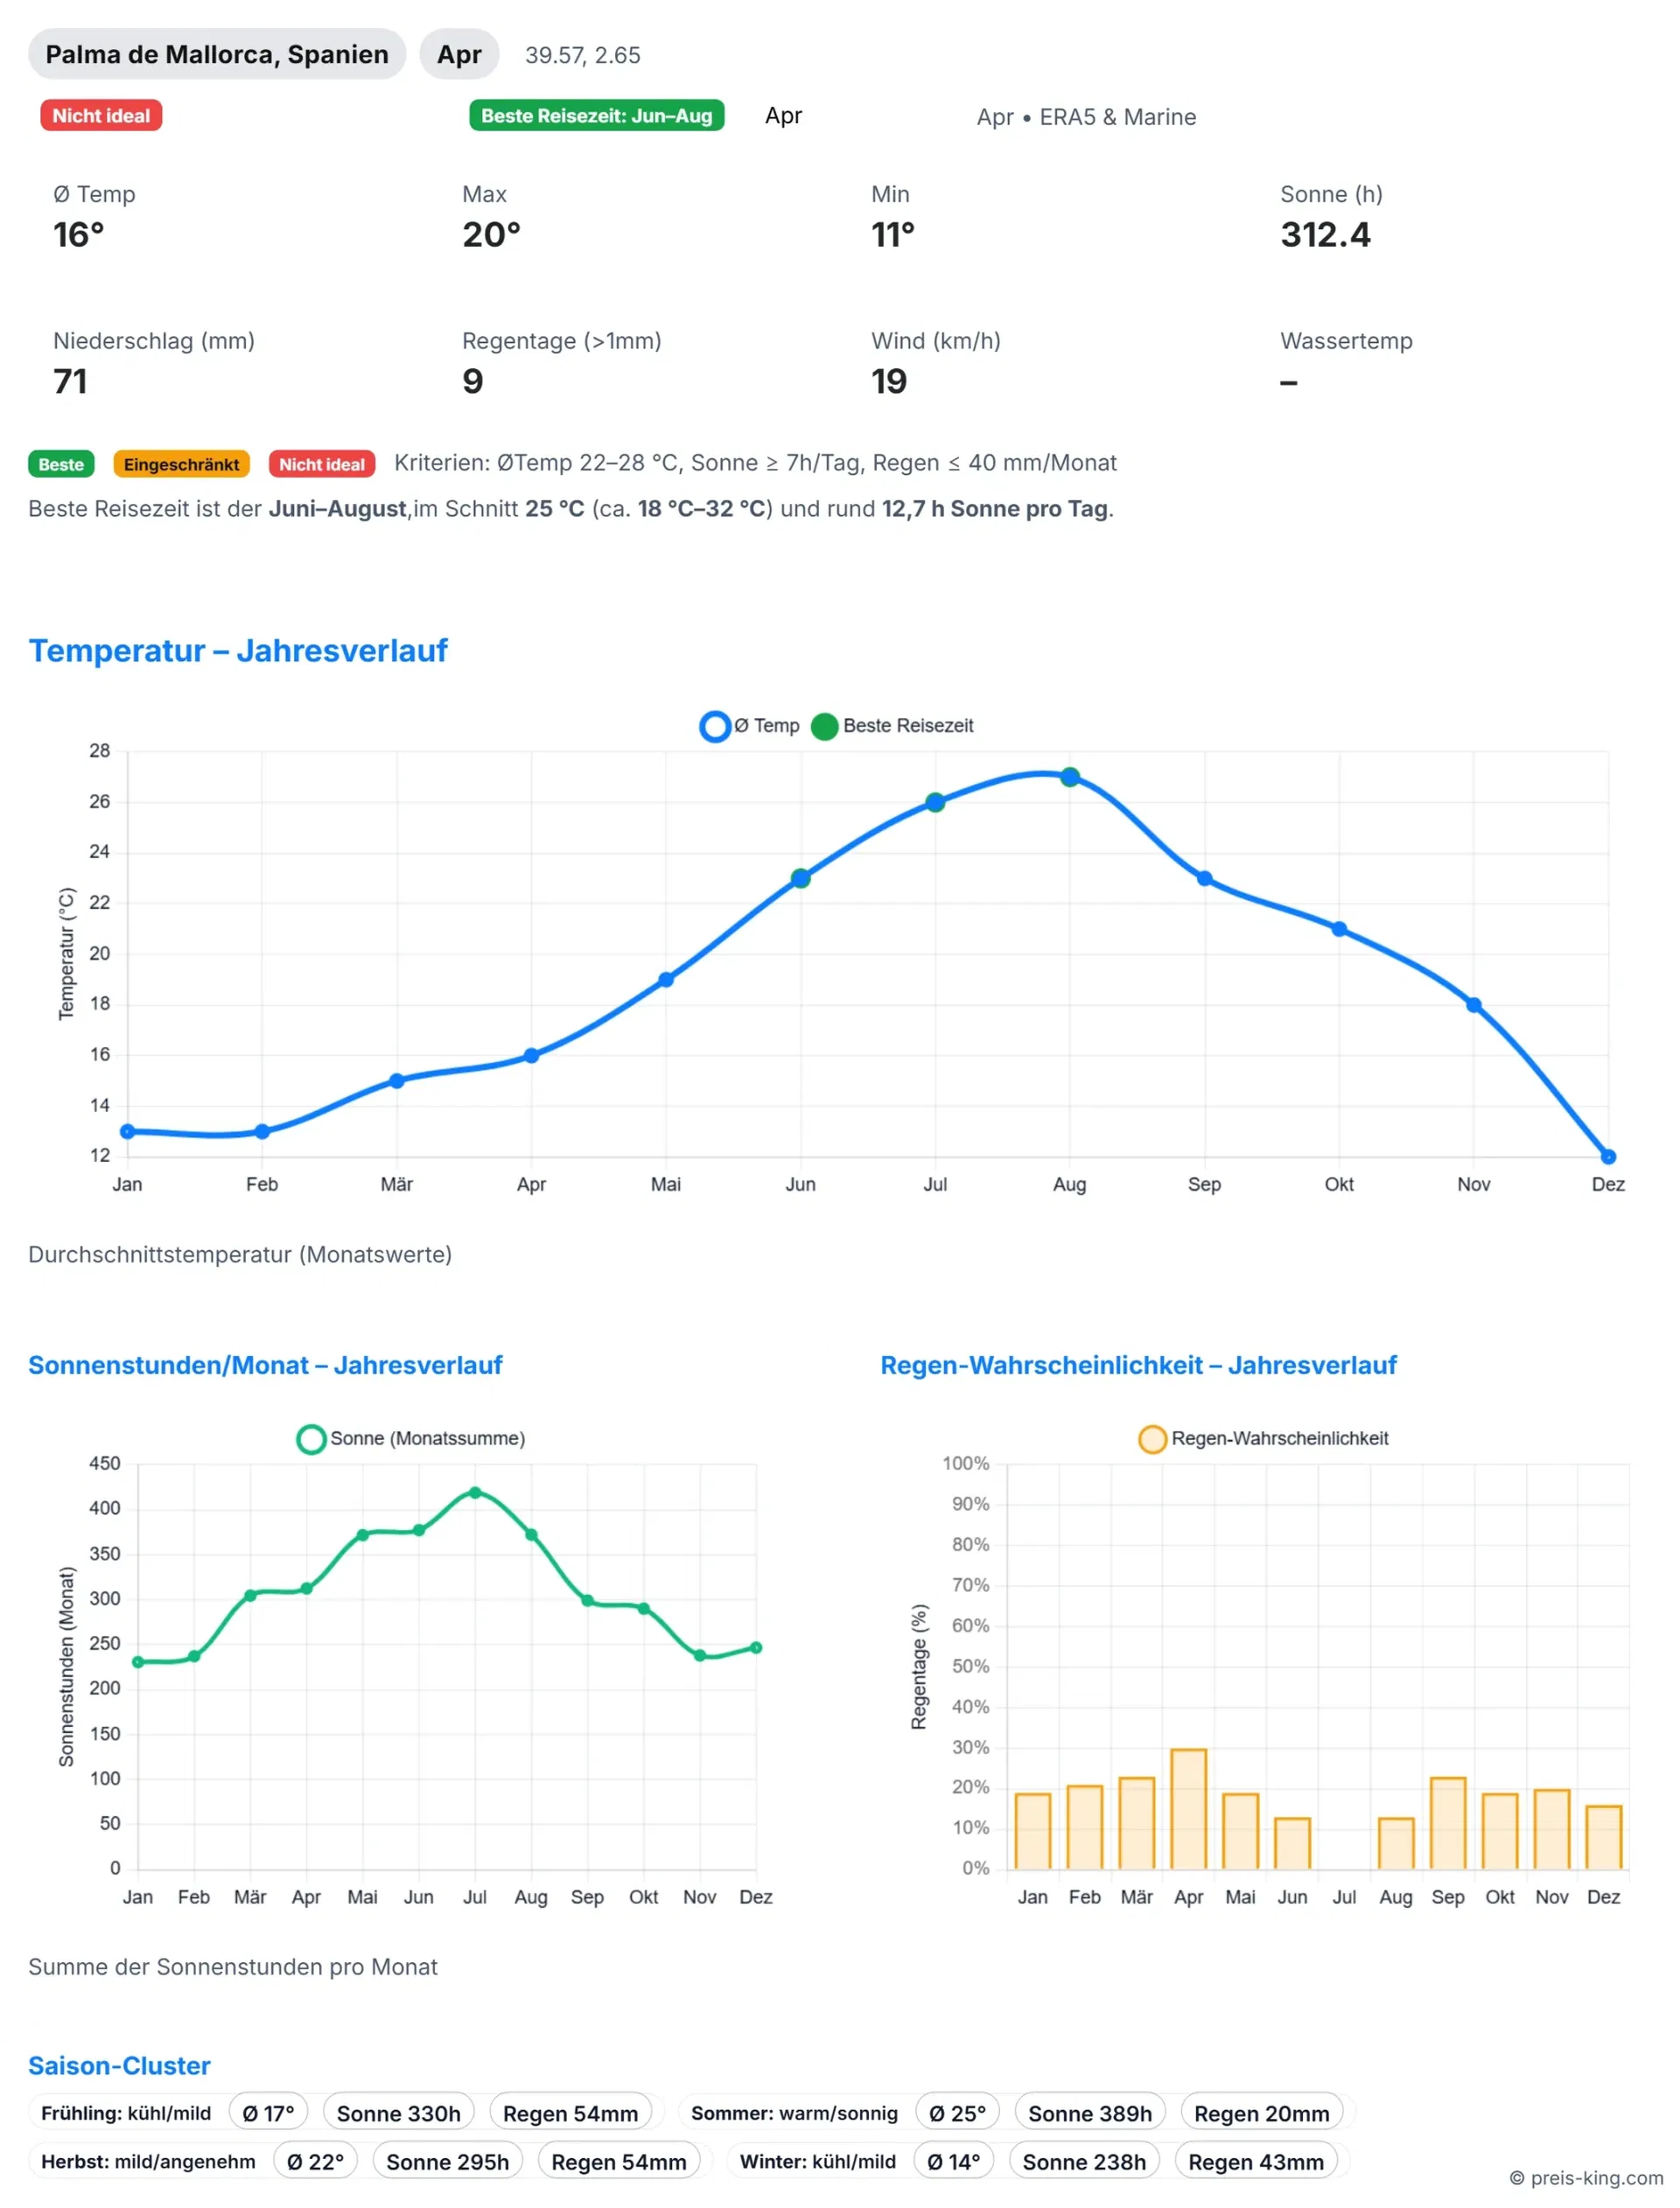This screenshot has width=1680, height=2208.
Task: Click the "Sonne 238h" winter chip
Action: (x=1084, y=2162)
